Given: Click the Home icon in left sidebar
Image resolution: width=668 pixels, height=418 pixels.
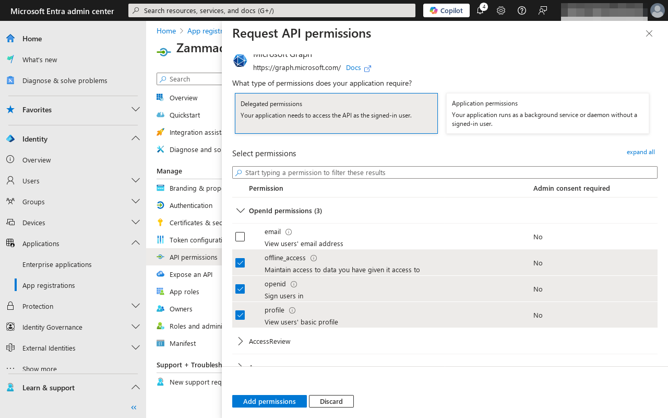Looking at the screenshot, I should pyautogui.click(x=10, y=39).
